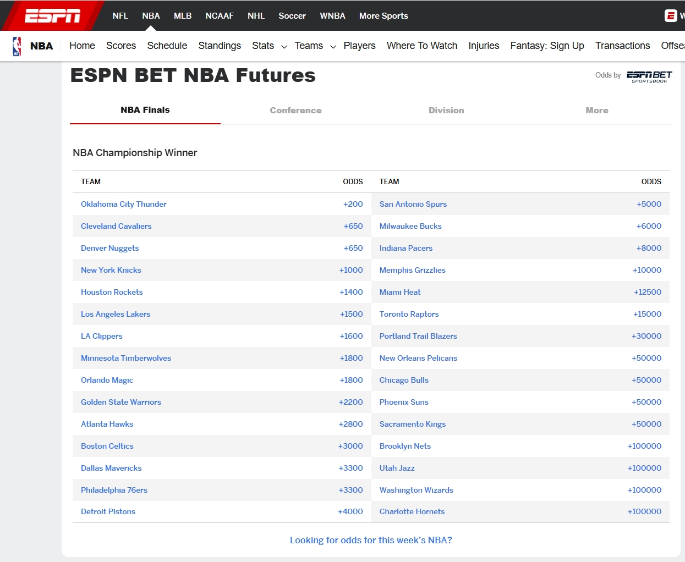Image resolution: width=685 pixels, height=562 pixels.
Task: Open NBA Injuries page
Action: coord(484,46)
